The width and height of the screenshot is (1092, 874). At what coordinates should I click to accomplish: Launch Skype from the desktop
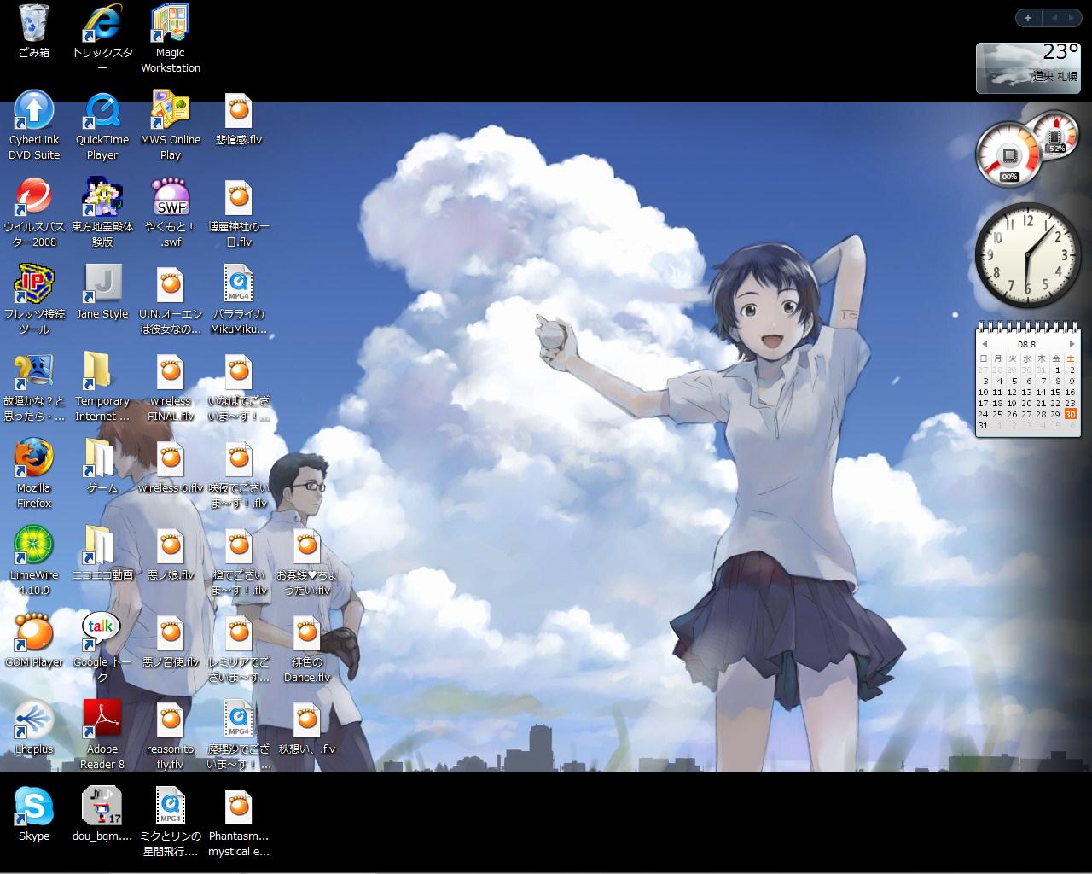coord(34,814)
